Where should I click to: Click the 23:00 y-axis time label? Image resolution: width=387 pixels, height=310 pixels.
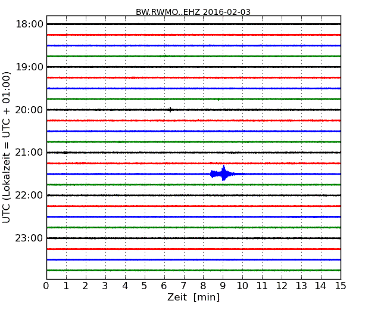click(29, 238)
